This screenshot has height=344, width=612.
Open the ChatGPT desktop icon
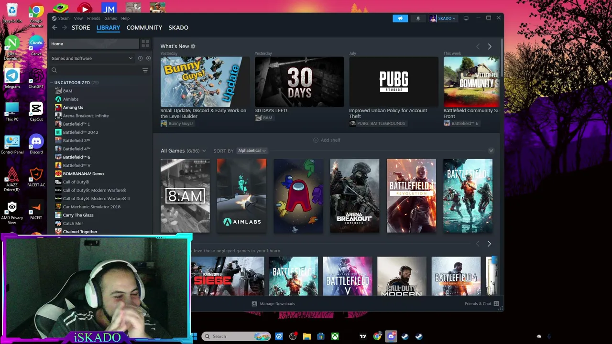pyautogui.click(x=36, y=79)
